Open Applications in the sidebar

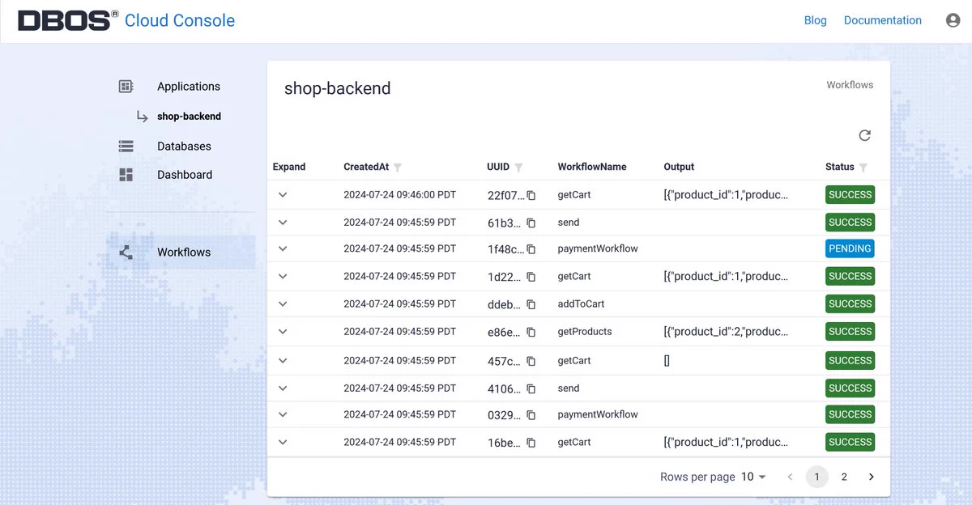(189, 87)
